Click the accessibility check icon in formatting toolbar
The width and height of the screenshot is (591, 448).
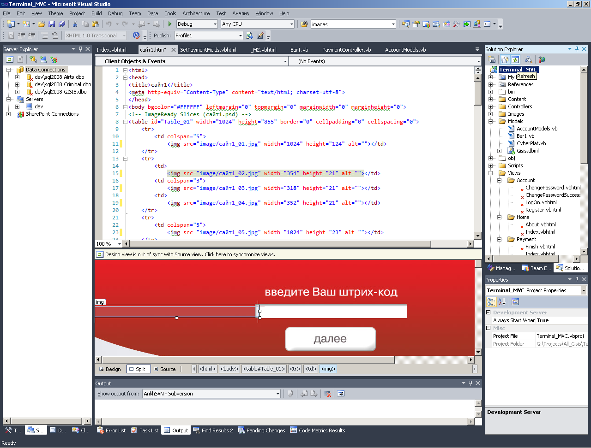(136, 35)
